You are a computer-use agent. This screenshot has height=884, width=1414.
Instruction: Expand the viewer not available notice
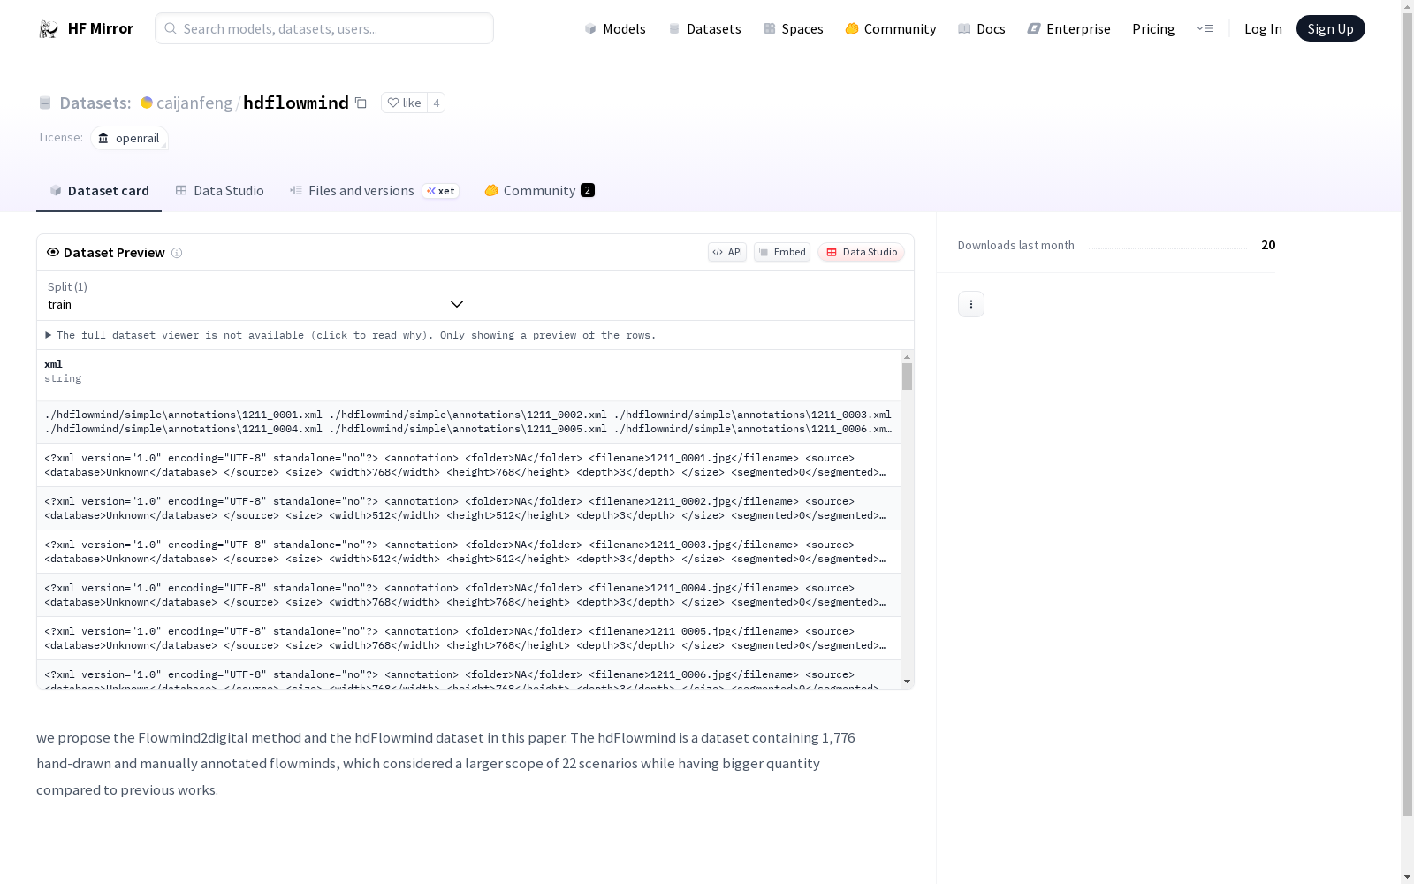pyautogui.click(x=351, y=335)
